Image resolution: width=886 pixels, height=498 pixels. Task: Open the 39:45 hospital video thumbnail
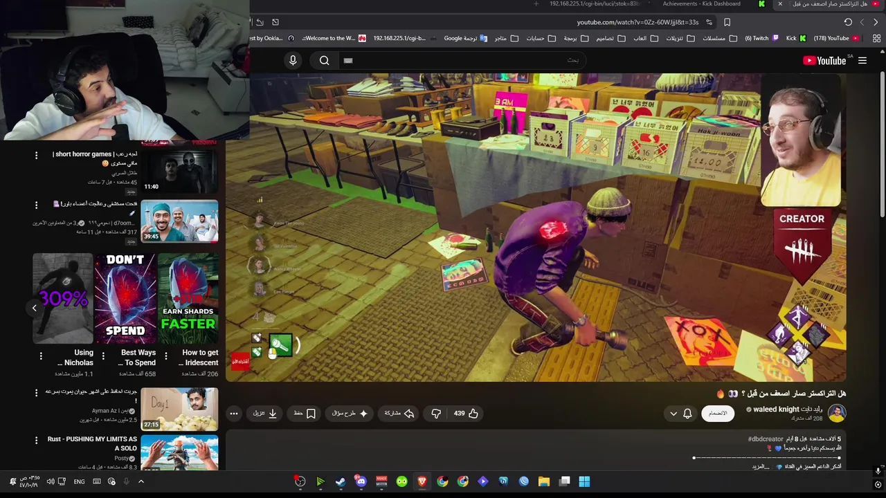click(179, 221)
